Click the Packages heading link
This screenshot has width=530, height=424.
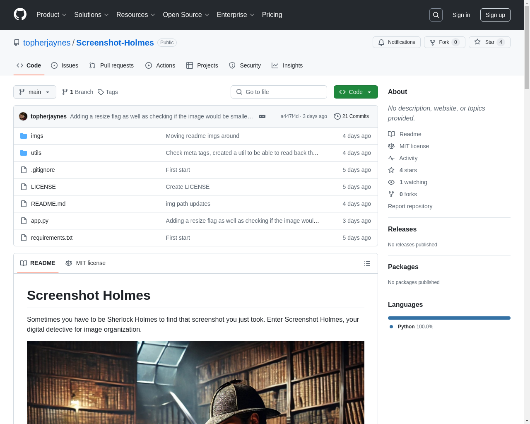pyautogui.click(x=403, y=267)
